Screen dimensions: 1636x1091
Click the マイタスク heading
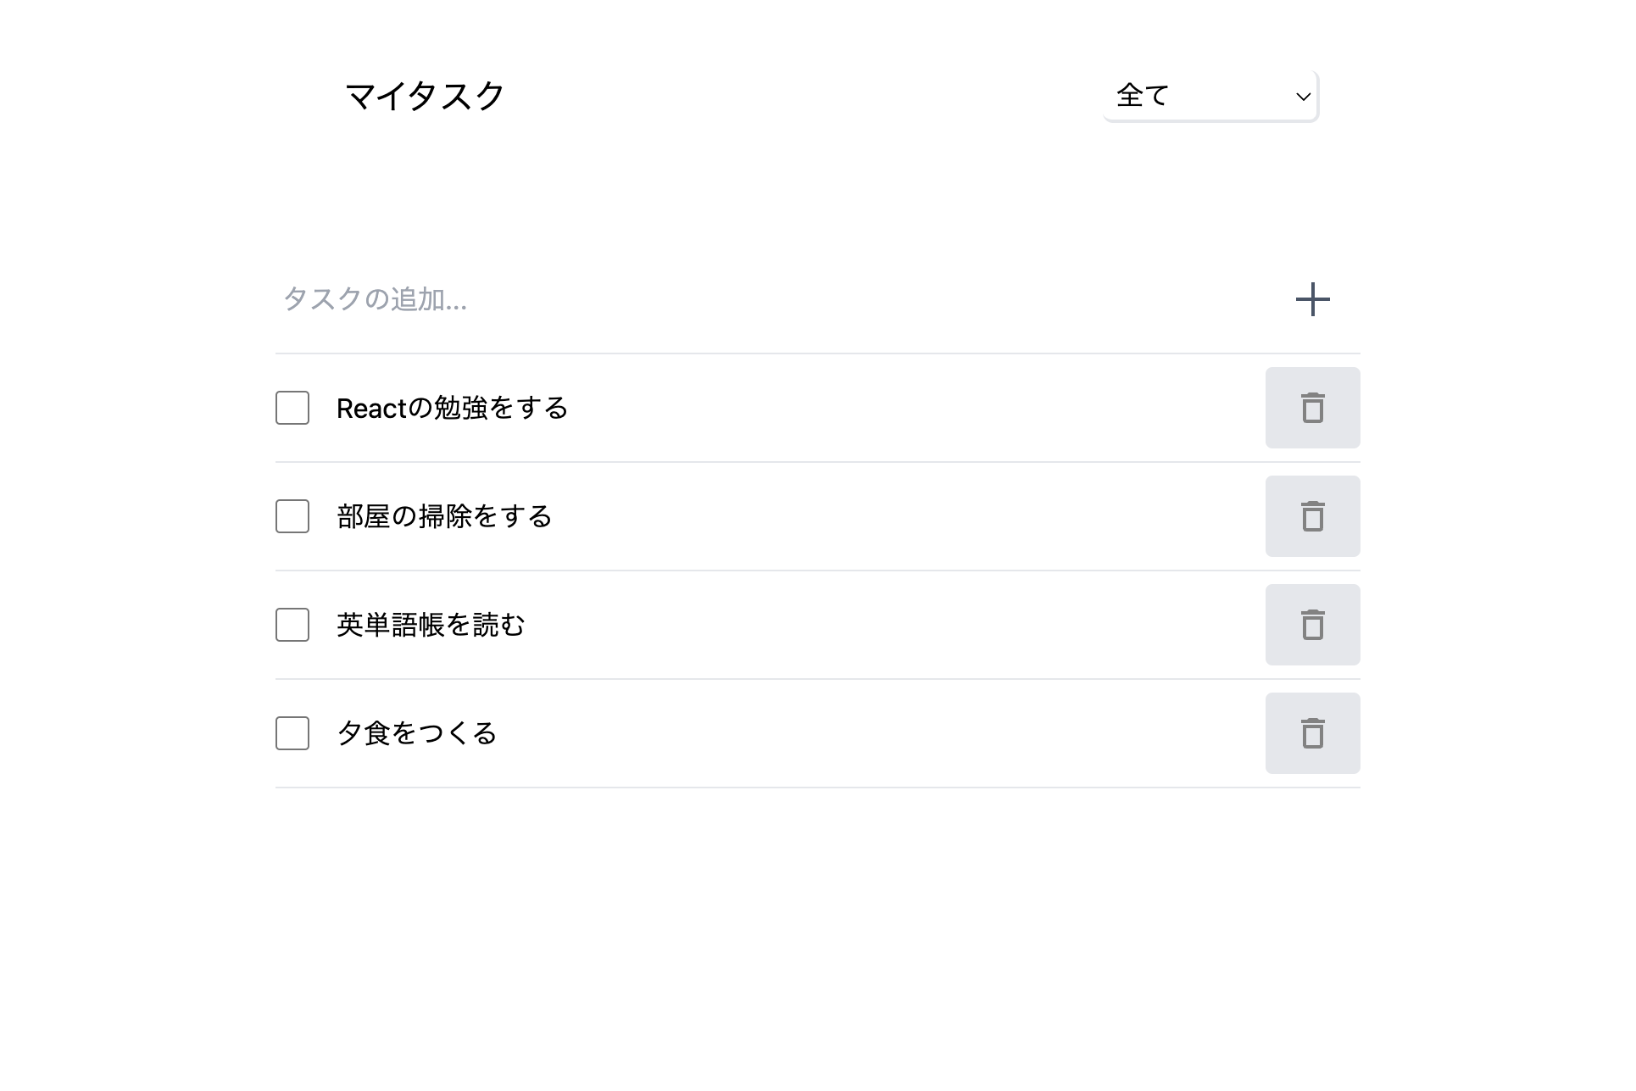424,96
